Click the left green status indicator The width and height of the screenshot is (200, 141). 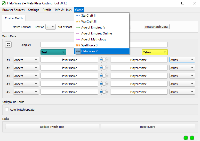tap(186, 138)
